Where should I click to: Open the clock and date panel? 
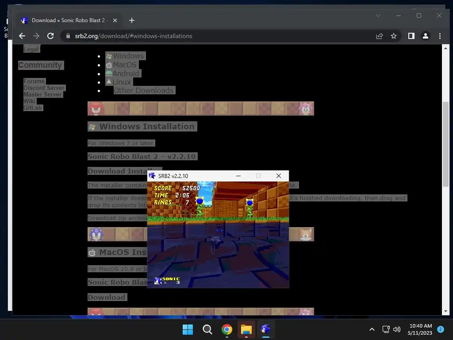point(420,329)
